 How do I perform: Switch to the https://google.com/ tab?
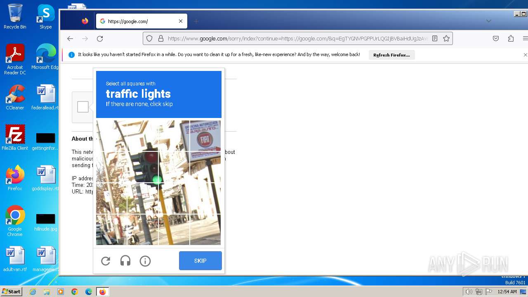141,21
